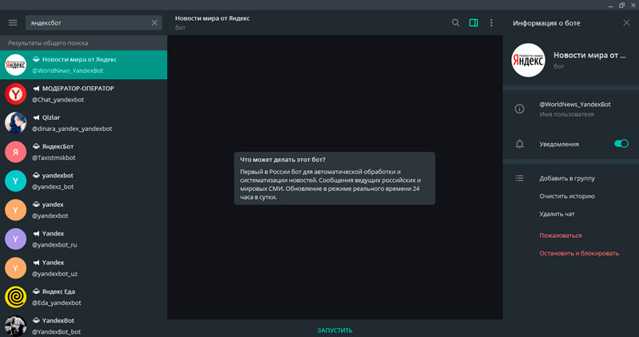Click megaphone icon next to МОДЕРАТОР-ОПЕРАТОР
This screenshot has width=639, height=337.
pos(36,89)
